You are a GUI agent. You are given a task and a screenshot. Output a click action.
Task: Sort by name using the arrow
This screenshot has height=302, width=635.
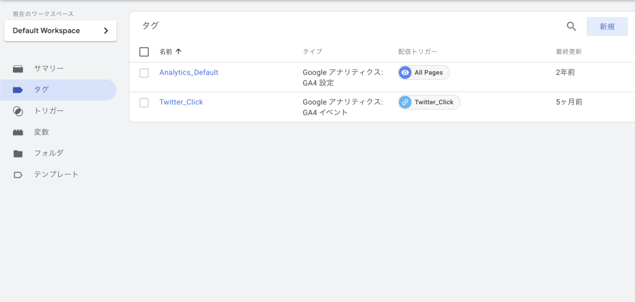[179, 51]
